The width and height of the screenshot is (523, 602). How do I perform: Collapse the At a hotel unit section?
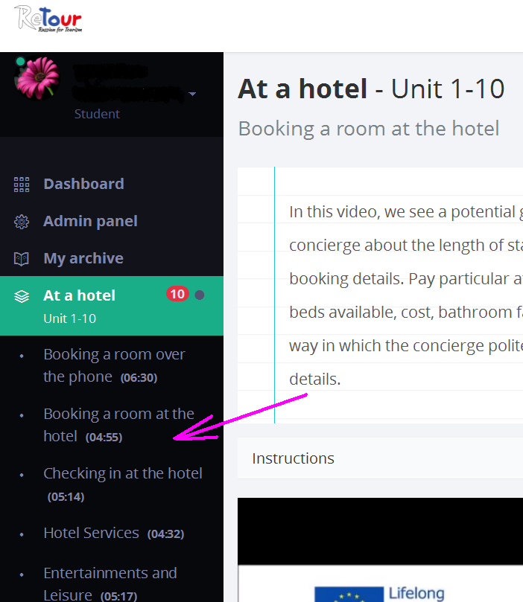pos(112,306)
